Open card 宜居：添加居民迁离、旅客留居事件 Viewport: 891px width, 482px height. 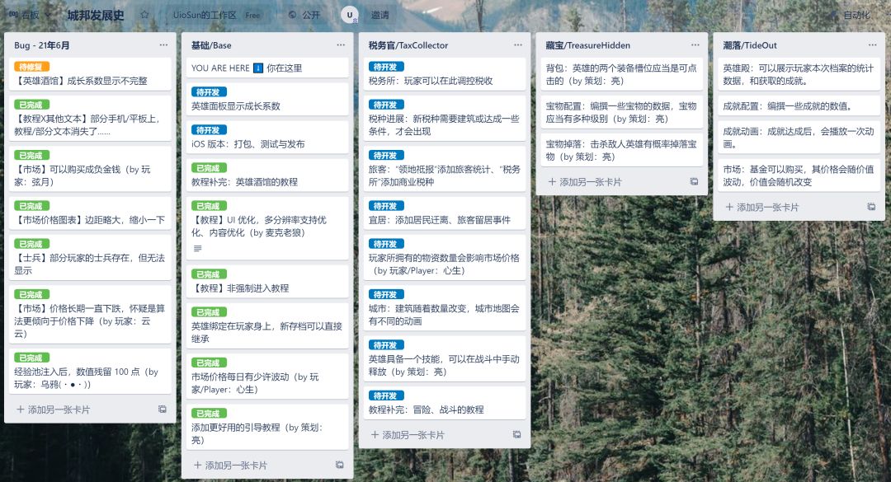coord(445,213)
